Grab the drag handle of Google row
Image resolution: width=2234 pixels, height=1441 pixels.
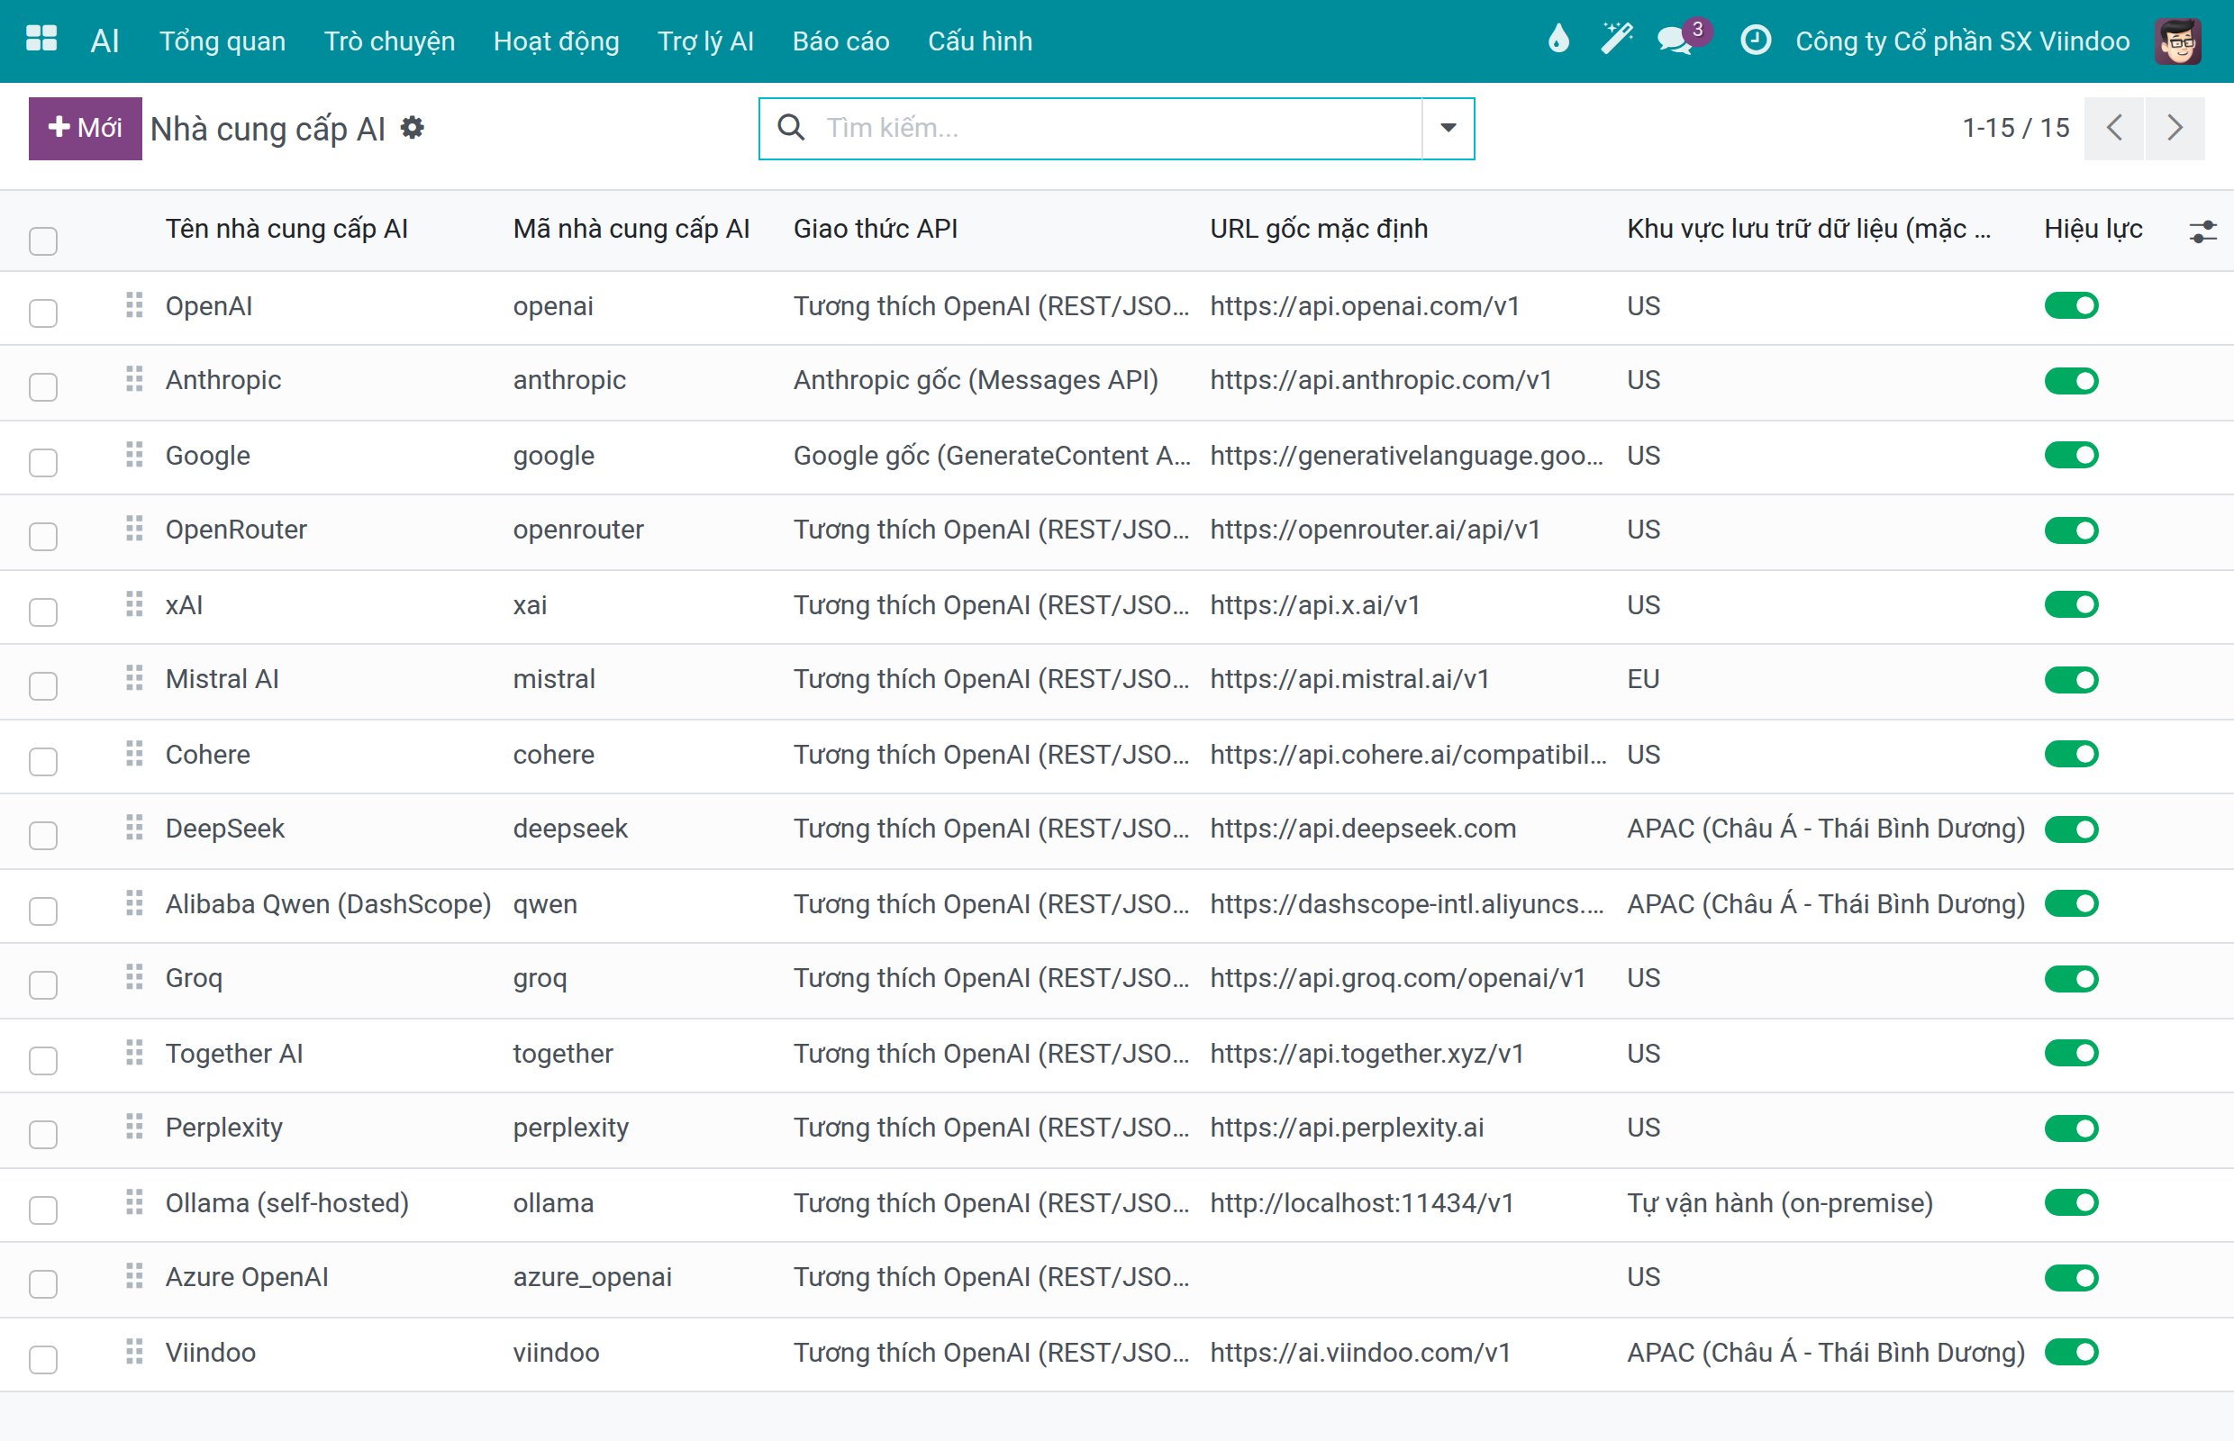click(135, 455)
